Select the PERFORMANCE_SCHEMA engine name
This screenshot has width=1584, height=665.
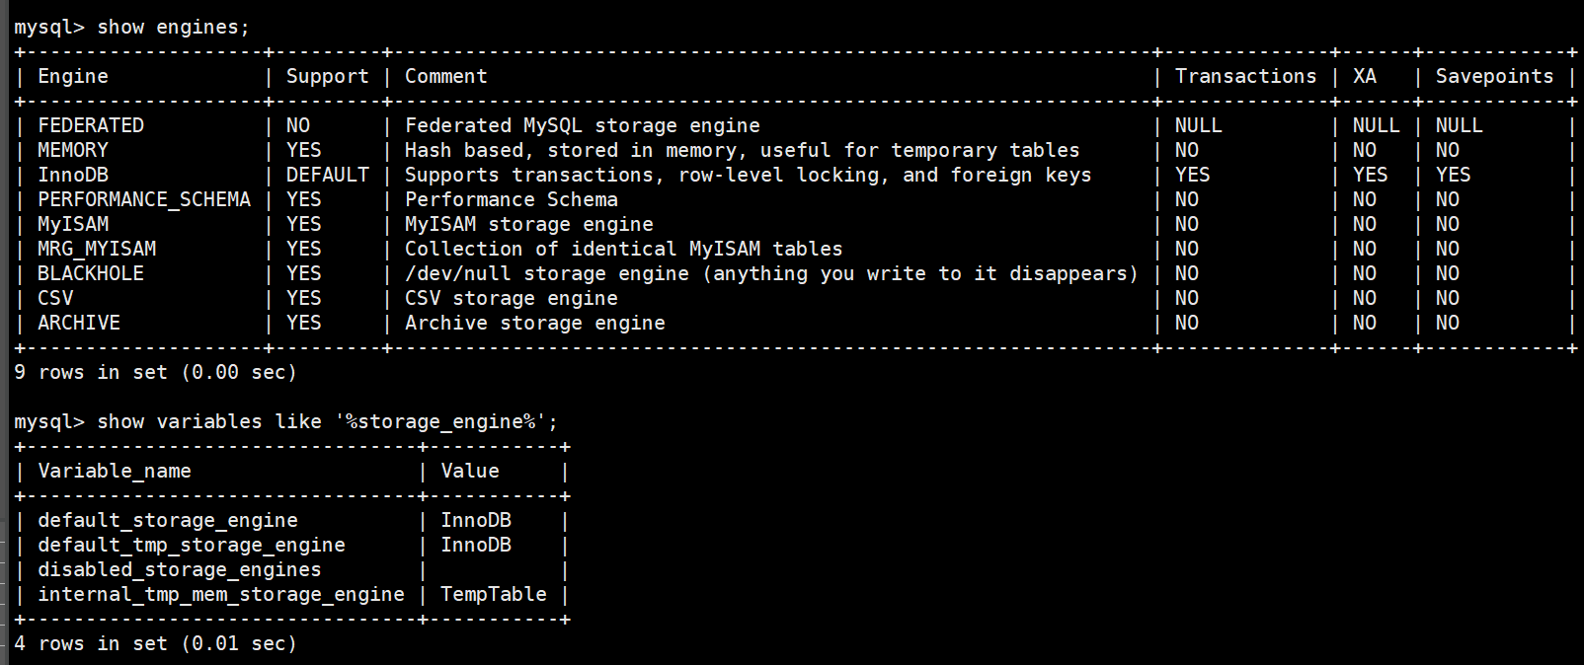tap(144, 200)
